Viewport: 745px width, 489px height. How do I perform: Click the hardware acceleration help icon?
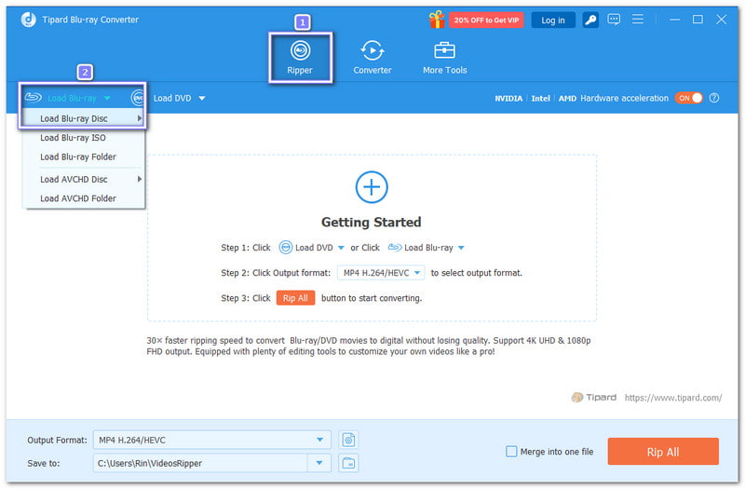click(x=714, y=98)
